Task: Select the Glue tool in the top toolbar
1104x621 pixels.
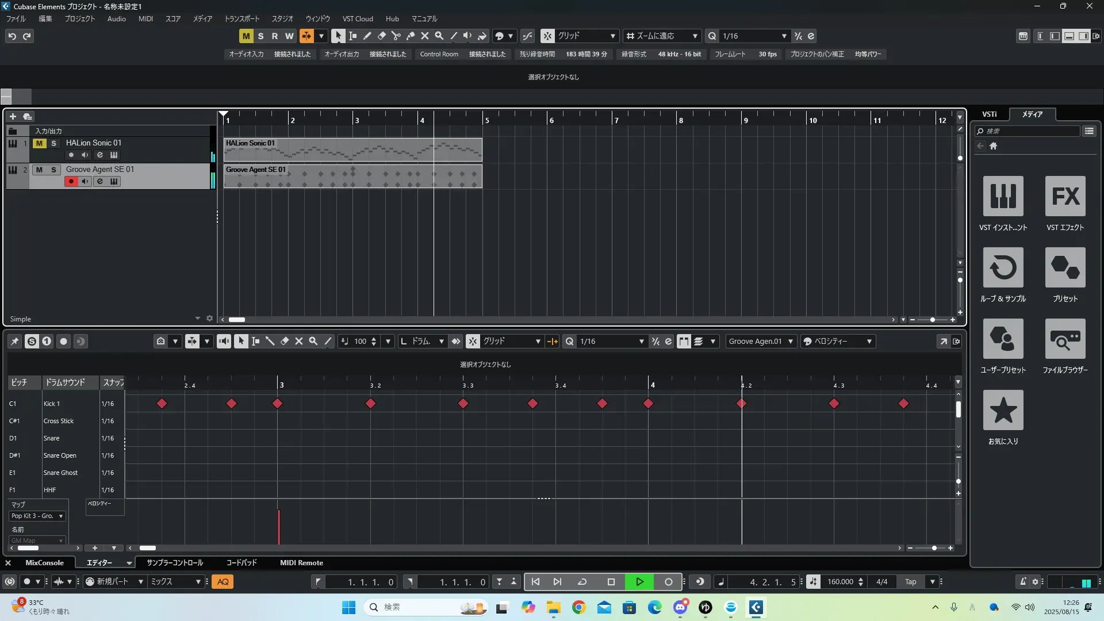Action: (411, 36)
